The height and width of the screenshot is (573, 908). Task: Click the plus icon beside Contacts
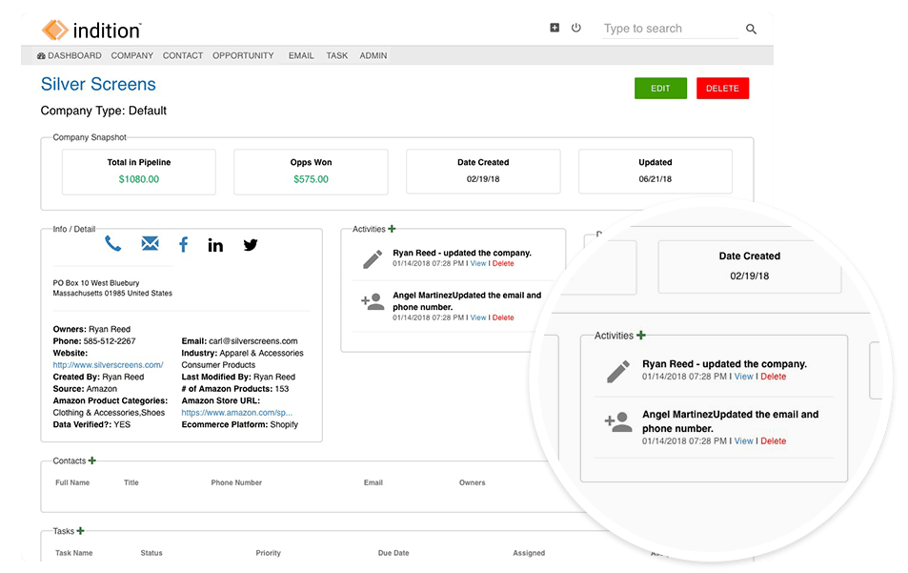(x=92, y=460)
